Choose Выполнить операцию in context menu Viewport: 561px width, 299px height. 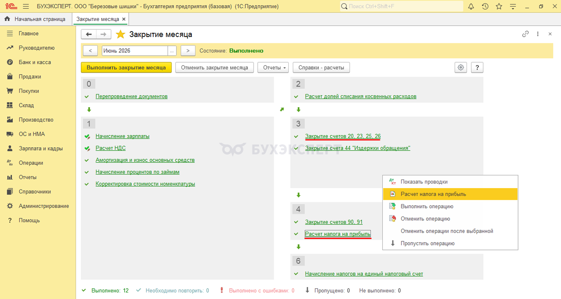pyautogui.click(x=450, y=207)
